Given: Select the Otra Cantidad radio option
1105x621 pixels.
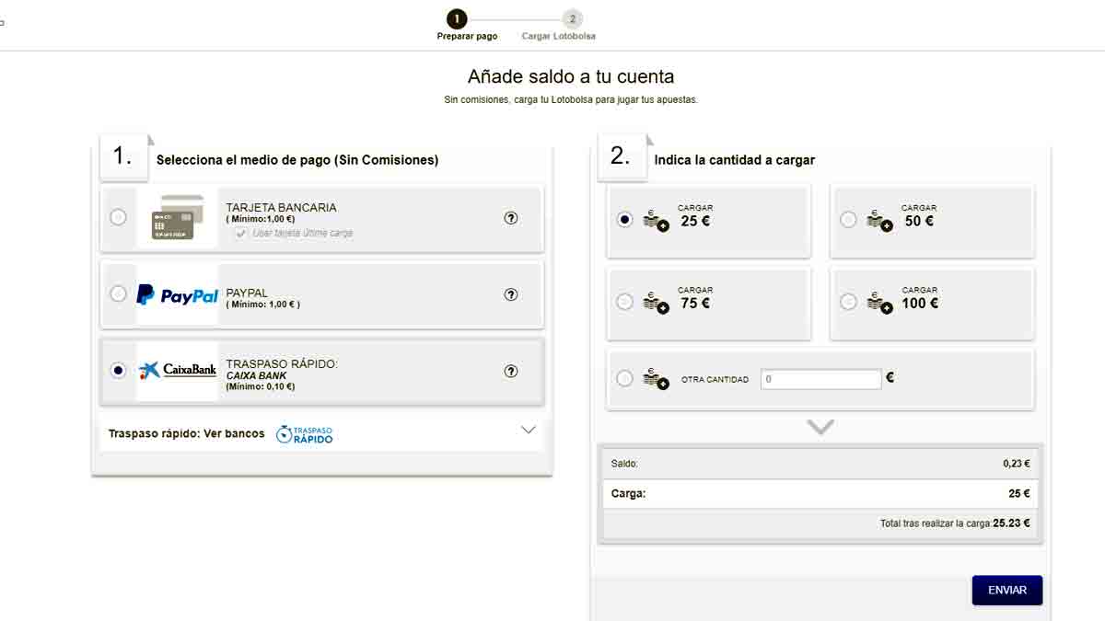Looking at the screenshot, I should 624,378.
